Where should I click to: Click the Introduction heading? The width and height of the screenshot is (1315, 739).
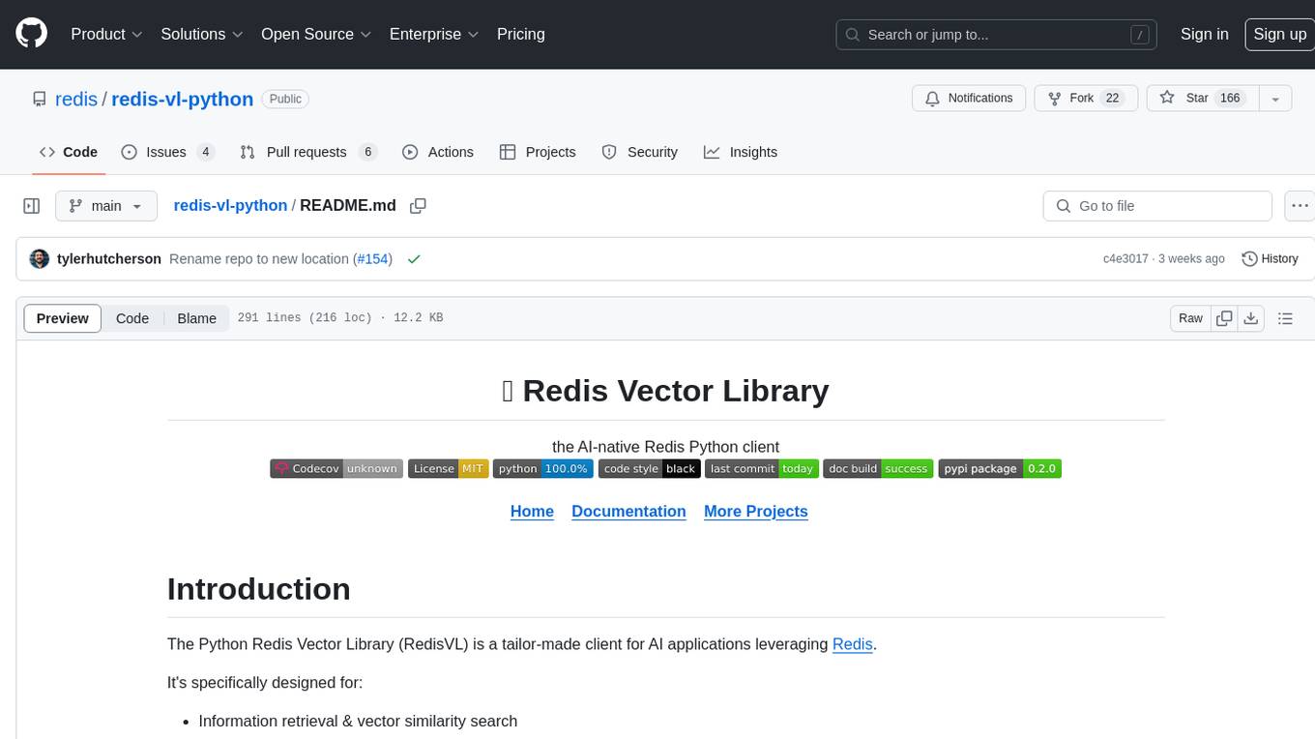coord(258,589)
